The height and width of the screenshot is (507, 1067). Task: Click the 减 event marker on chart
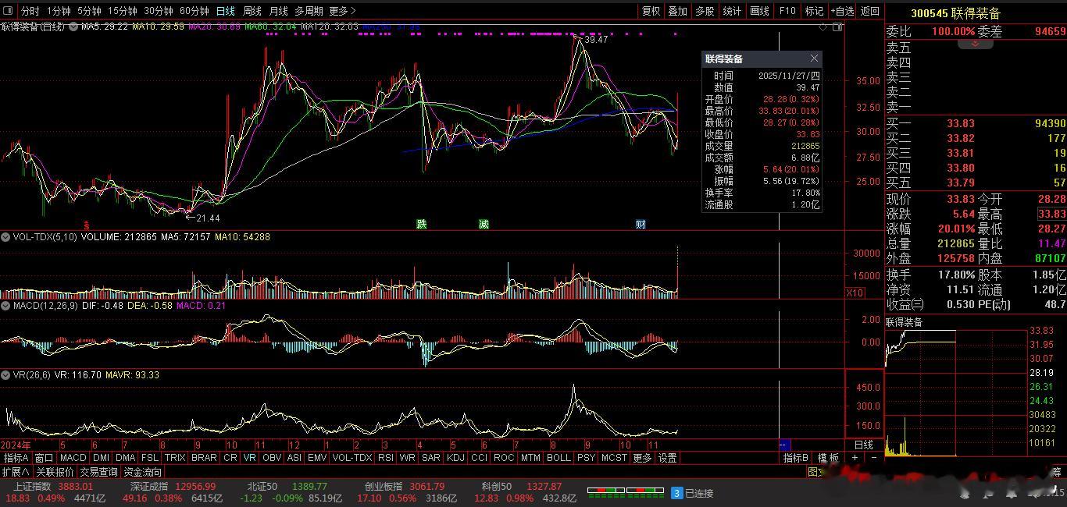click(x=484, y=225)
